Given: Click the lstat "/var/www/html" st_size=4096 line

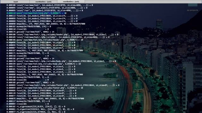Looking at the screenshot, I should click(50, 5).
